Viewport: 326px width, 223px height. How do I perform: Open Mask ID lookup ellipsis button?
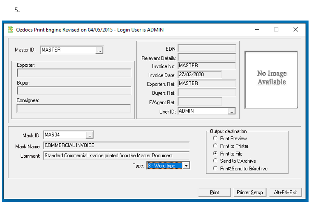89,135
